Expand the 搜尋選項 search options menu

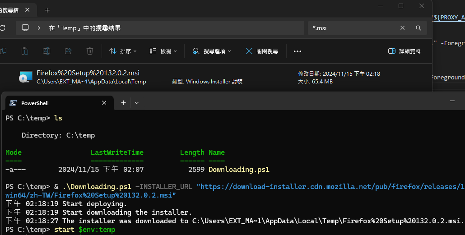[212, 51]
